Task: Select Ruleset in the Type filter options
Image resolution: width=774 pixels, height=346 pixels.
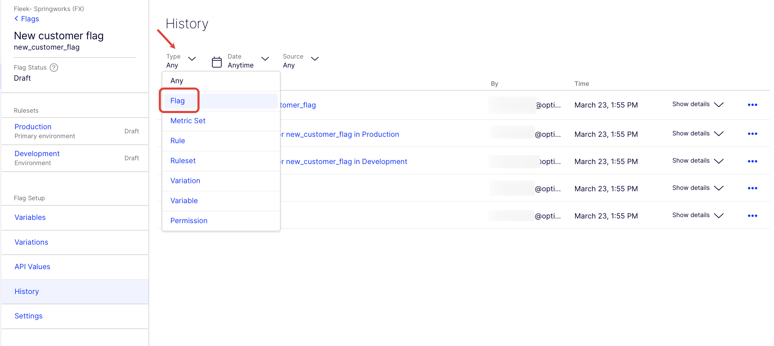Action: pos(183,161)
